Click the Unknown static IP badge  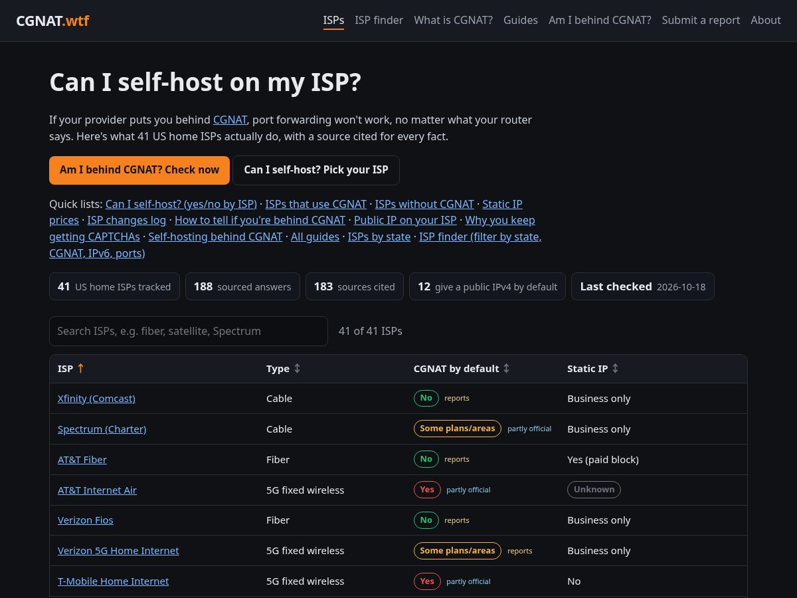point(594,490)
